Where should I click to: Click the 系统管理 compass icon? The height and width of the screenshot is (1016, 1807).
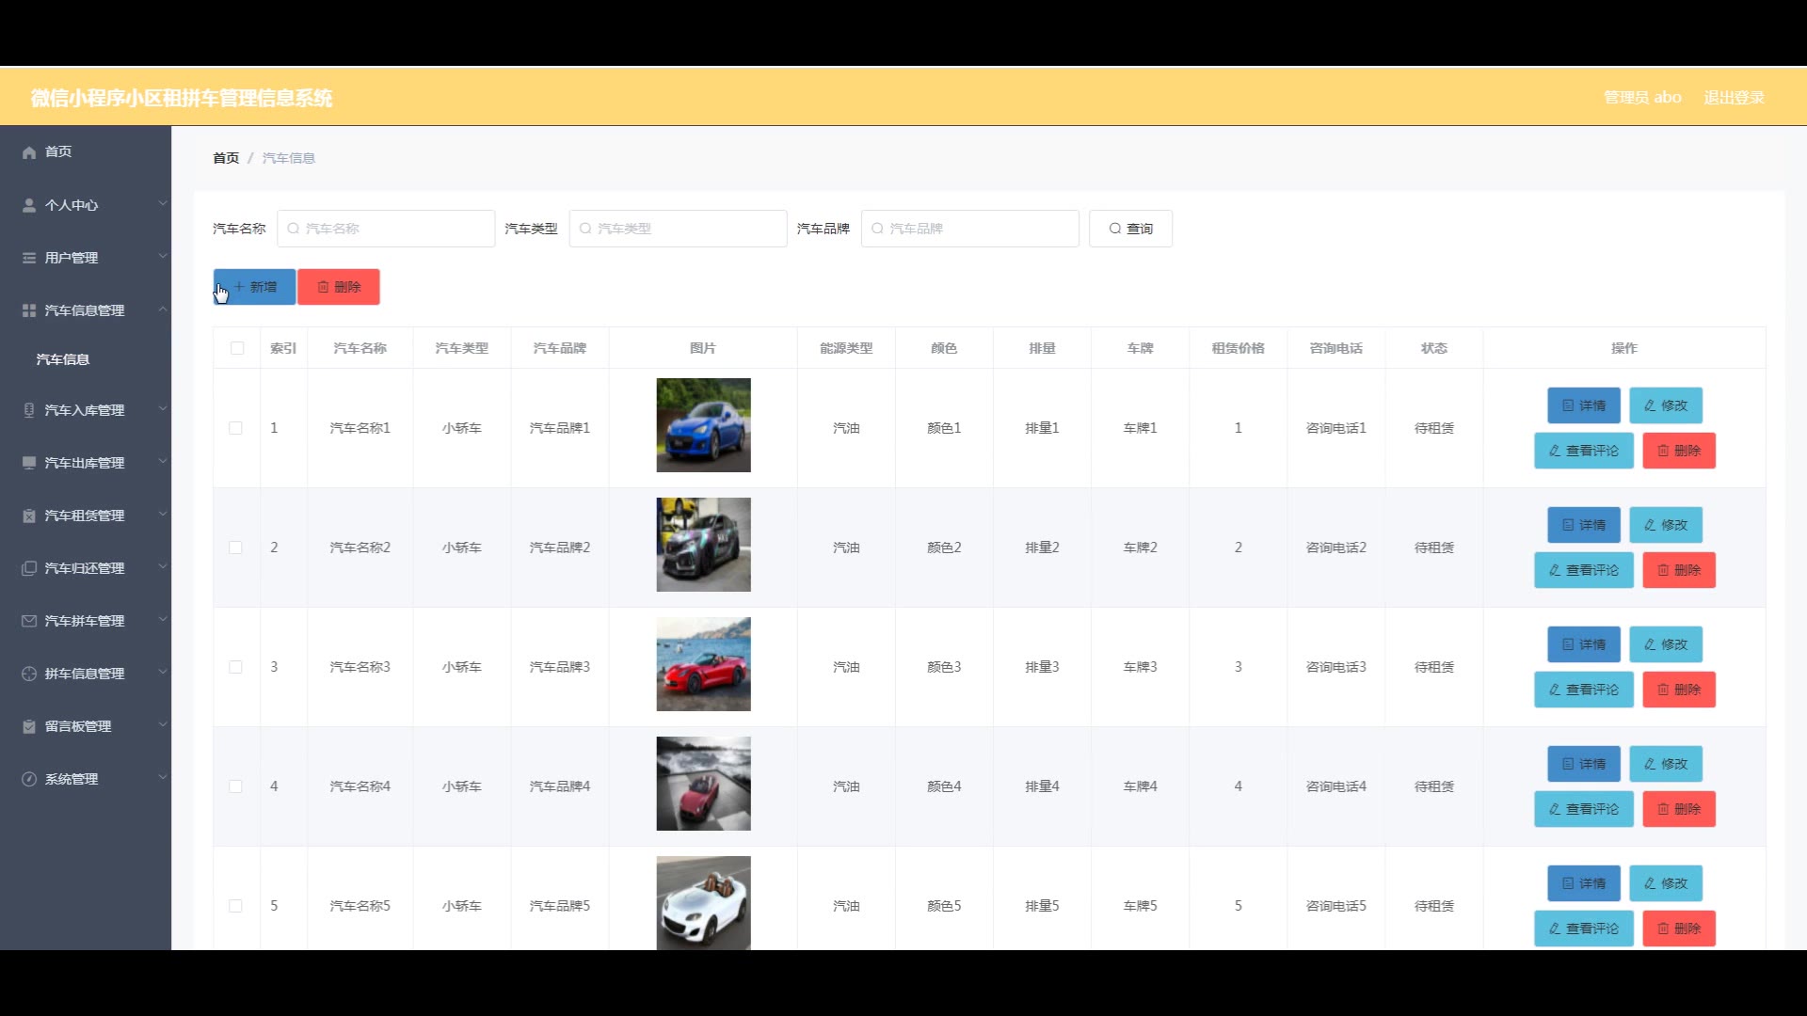click(29, 779)
